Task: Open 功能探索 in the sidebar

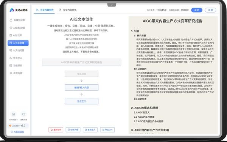Action: coord(16,66)
